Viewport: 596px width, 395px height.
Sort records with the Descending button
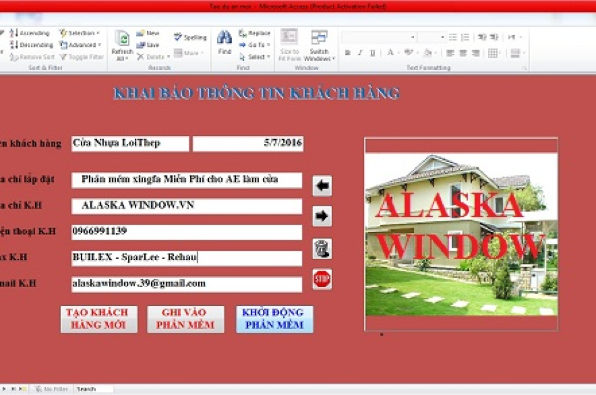[31, 45]
